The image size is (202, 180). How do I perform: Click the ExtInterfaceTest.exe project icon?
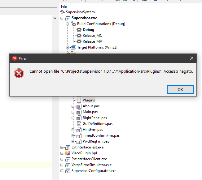(68, 147)
